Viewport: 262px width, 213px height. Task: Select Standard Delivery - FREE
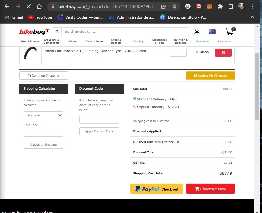134,98
